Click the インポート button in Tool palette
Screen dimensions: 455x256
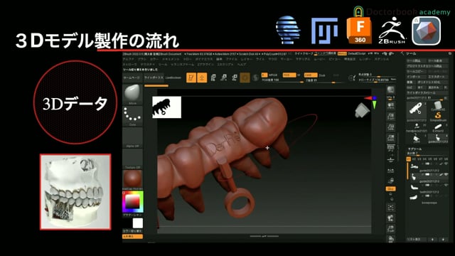coord(416,77)
